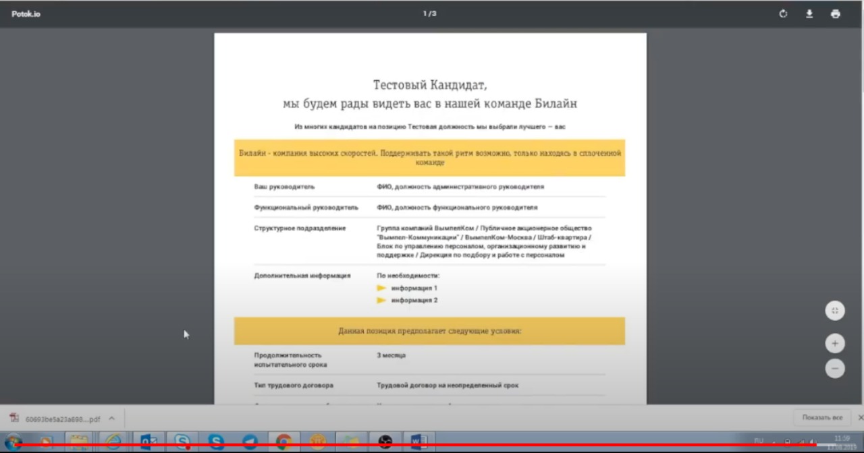
Task: Print the document using the printer icon
Action: click(836, 13)
